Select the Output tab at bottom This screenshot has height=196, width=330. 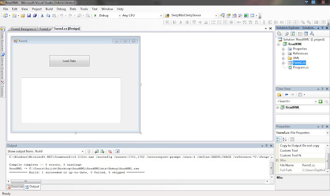(32, 187)
